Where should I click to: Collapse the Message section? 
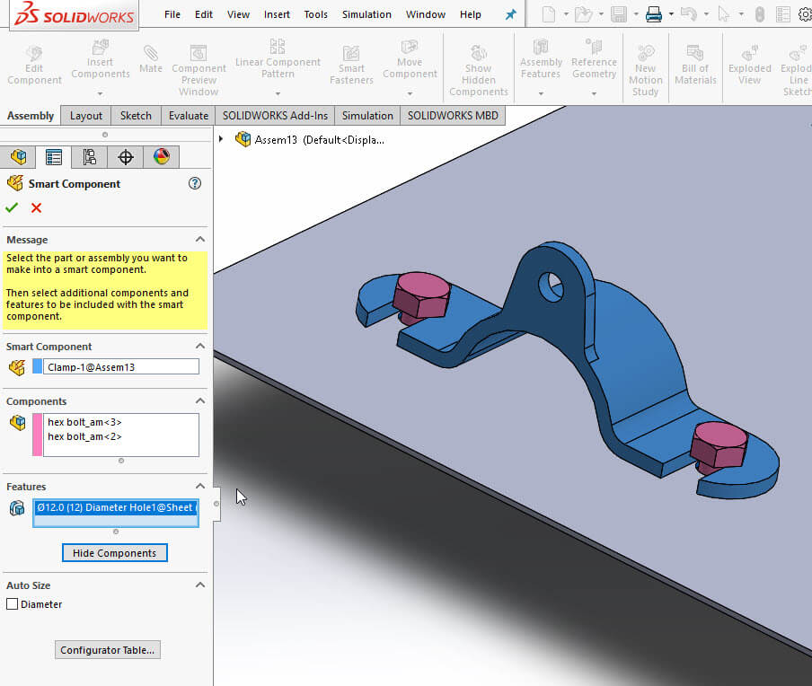click(x=199, y=240)
